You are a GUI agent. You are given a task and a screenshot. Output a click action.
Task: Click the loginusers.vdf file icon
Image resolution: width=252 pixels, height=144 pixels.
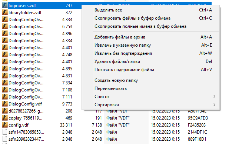pyautogui.click(x=5, y=6)
